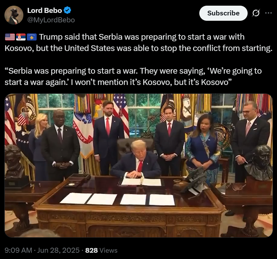Click the Grok explain-post icon
The height and width of the screenshot is (259, 277).
pos(256,13)
